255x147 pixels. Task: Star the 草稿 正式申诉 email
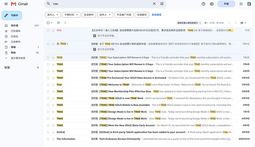[x=53, y=31]
